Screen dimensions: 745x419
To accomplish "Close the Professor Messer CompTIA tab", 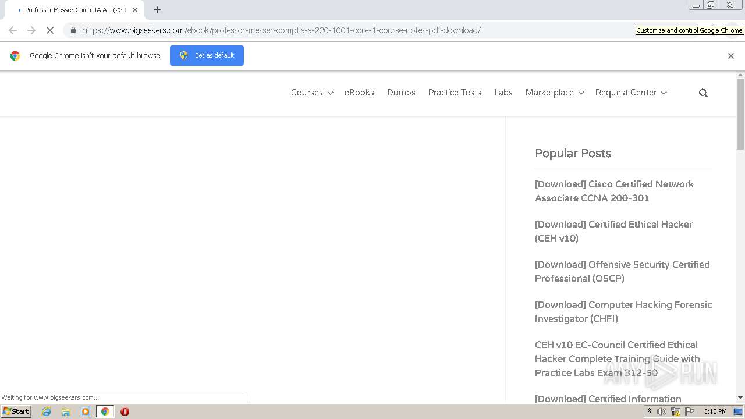I will (135, 10).
